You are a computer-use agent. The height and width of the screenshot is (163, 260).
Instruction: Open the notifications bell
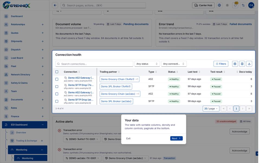tap(235, 5)
